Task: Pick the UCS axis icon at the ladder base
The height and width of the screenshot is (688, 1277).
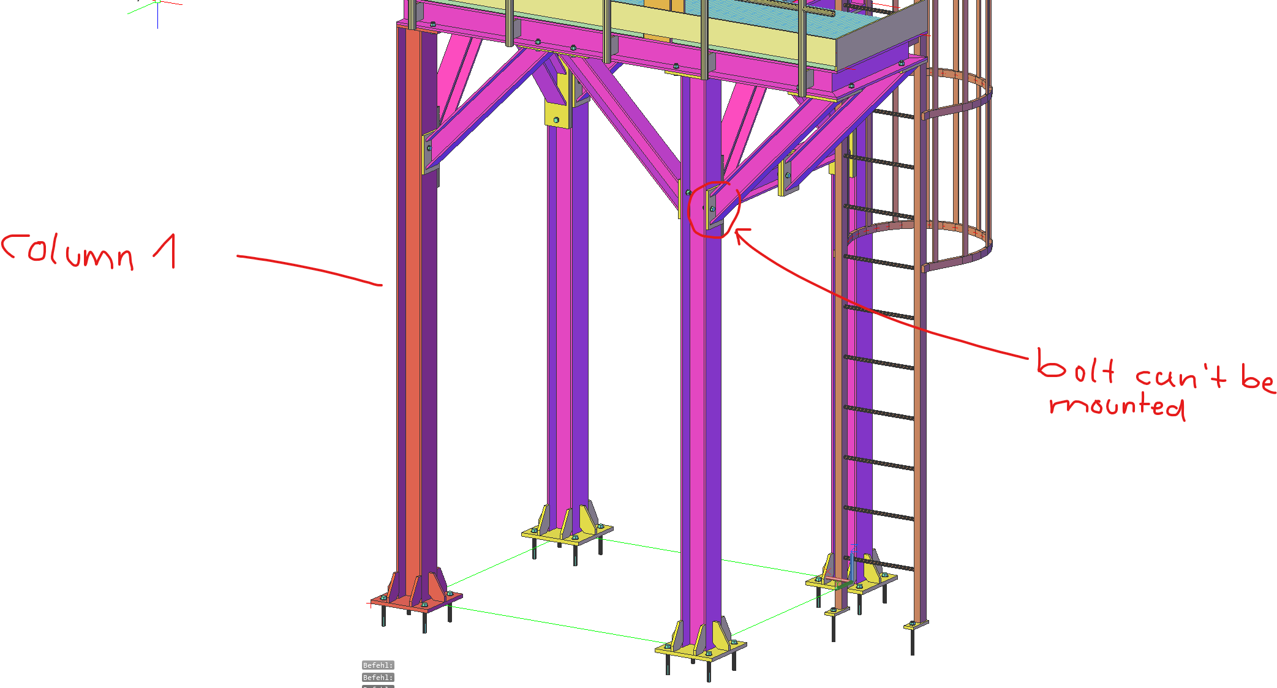Action: coord(840,572)
